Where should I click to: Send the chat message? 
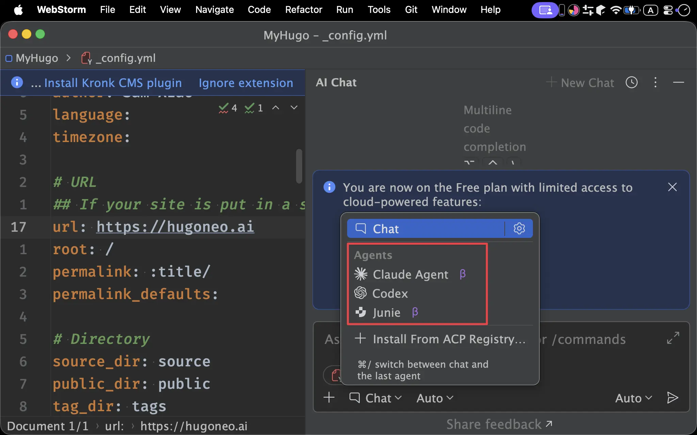672,398
